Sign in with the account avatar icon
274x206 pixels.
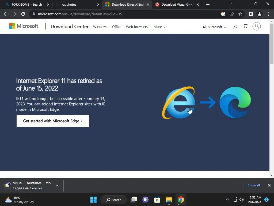point(257,26)
